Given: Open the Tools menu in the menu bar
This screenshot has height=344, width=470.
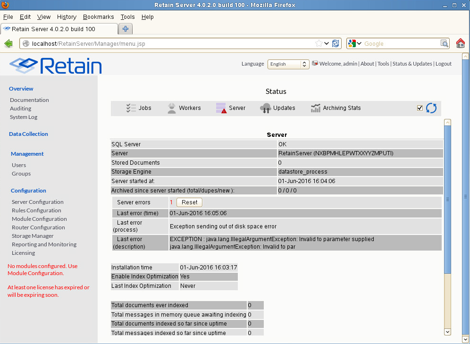Looking at the screenshot, I should (x=128, y=17).
